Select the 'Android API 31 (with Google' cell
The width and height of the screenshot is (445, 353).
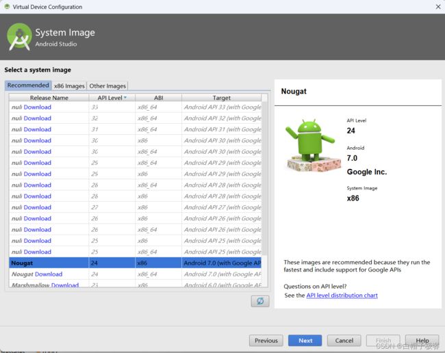pos(221,129)
